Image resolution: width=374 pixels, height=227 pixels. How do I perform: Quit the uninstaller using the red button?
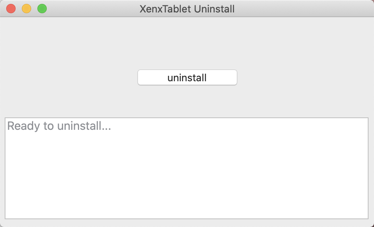coord(11,9)
